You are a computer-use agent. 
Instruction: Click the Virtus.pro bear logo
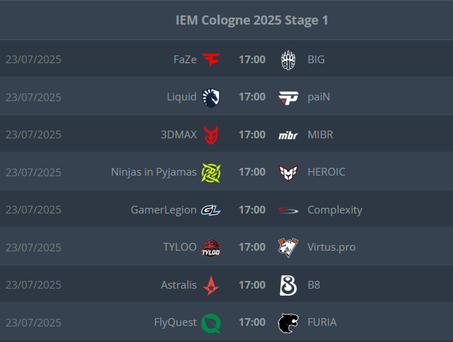[x=288, y=247]
